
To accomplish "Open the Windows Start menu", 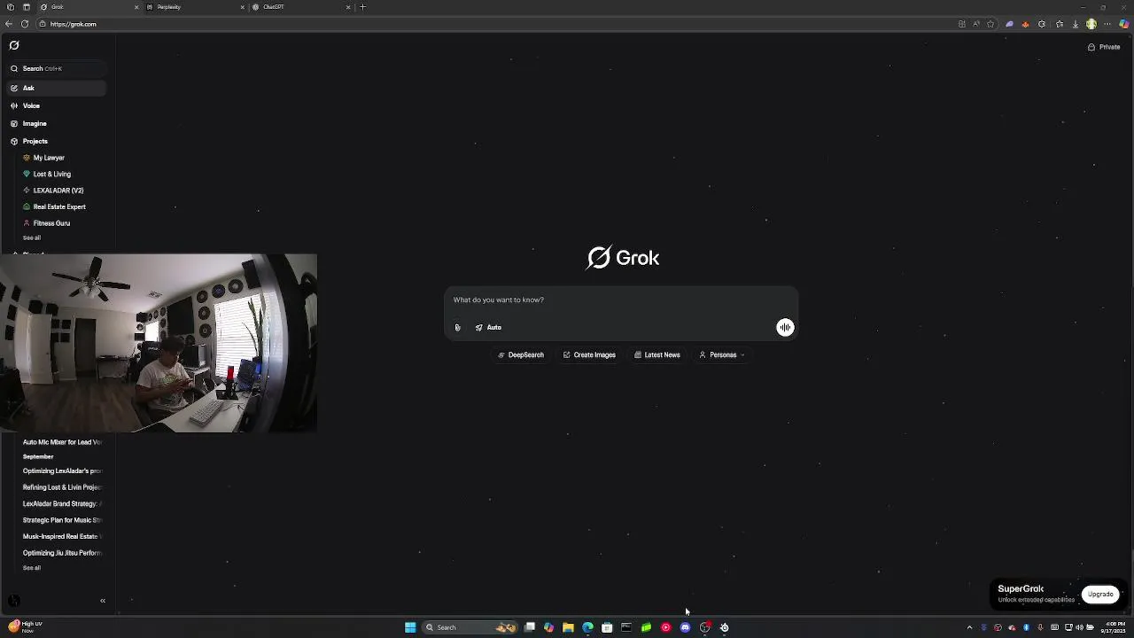I will pyautogui.click(x=410, y=627).
